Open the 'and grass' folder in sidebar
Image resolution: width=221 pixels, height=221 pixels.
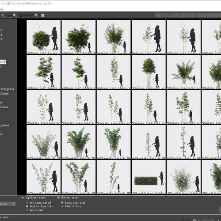click(7, 89)
